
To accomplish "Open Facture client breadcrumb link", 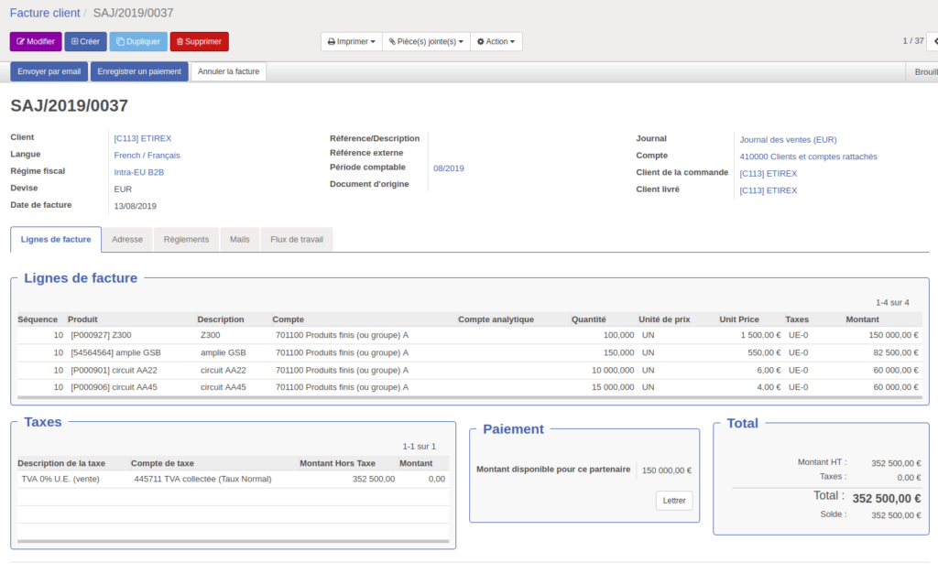I will (x=45, y=13).
